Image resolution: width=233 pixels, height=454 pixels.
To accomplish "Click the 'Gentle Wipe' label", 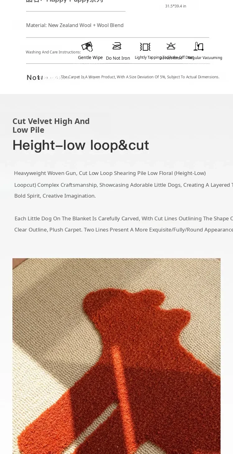I will (90, 57).
